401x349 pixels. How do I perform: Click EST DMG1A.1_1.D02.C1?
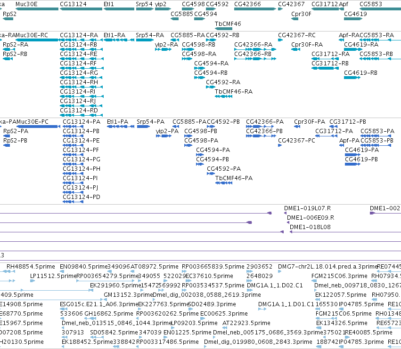click(x=275, y=285)
